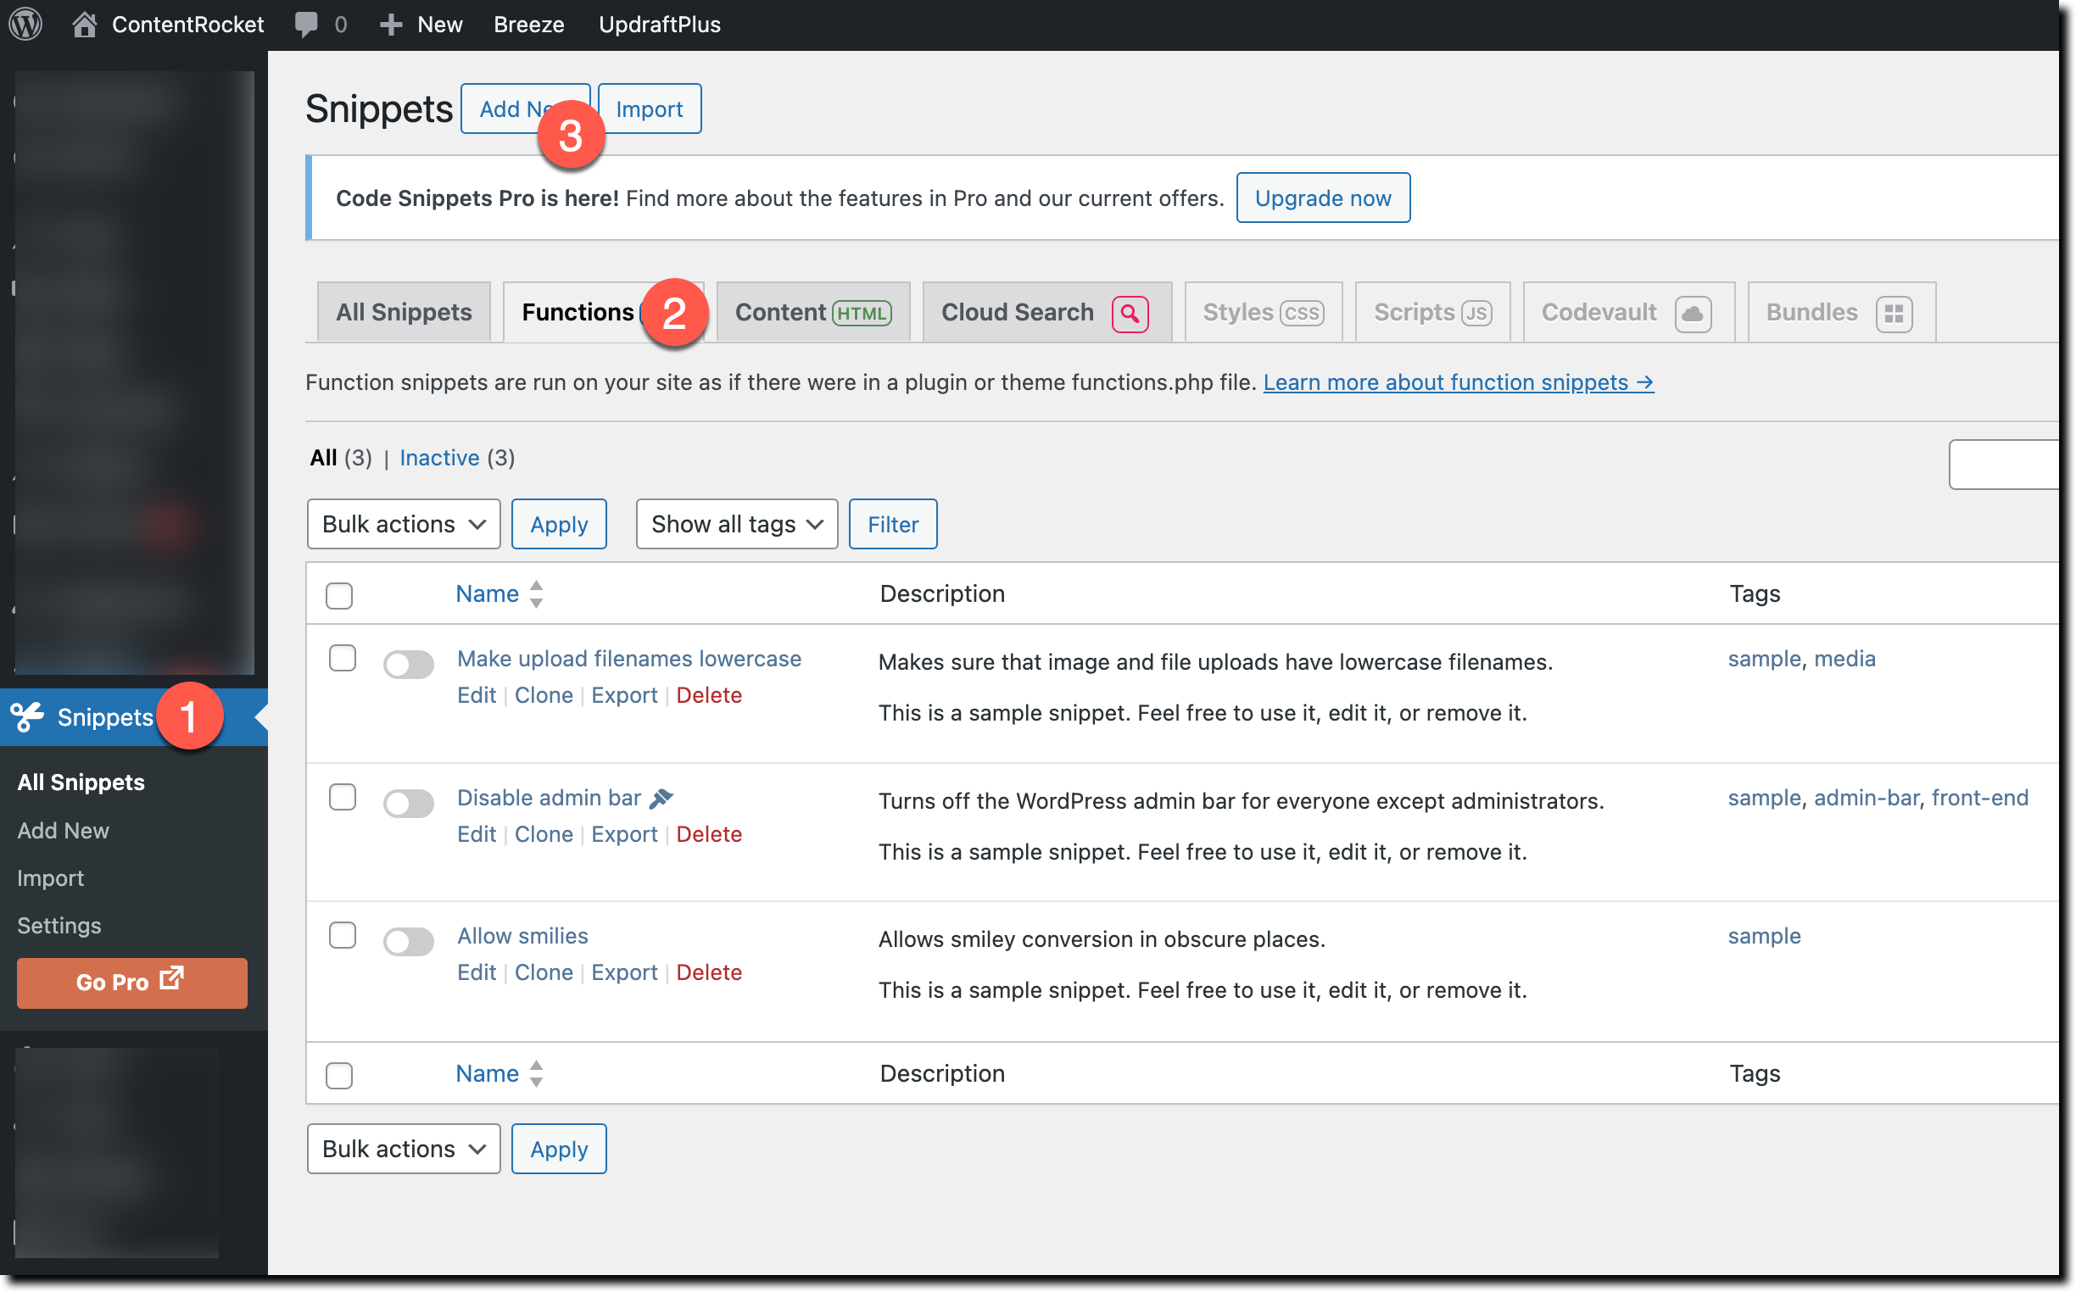The height and width of the screenshot is (1292, 2076).
Task: Select the Make upload filenames lowercase checkbox
Action: coord(343,658)
